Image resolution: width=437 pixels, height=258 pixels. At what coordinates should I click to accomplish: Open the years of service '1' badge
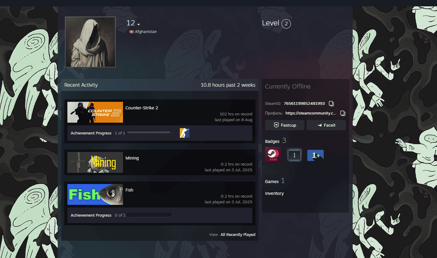294,155
